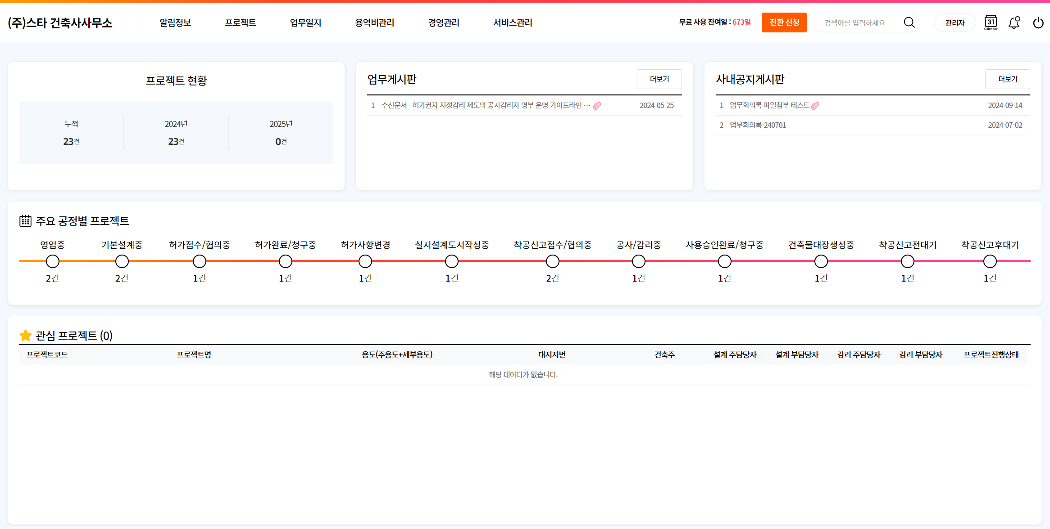Open the 업무회의록-240701 post
This screenshot has width=1050, height=529.
pyautogui.click(x=758, y=125)
